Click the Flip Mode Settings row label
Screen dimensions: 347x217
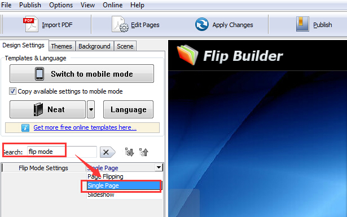(43, 168)
